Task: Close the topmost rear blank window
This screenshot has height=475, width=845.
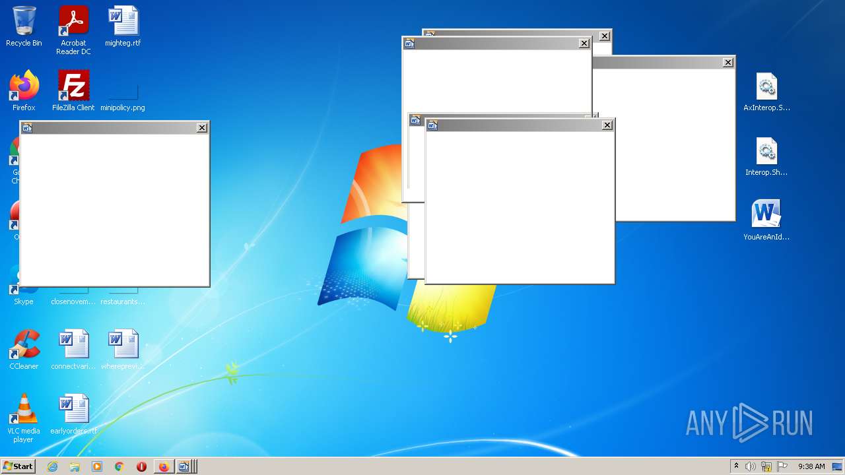Action: (x=605, y=36)
